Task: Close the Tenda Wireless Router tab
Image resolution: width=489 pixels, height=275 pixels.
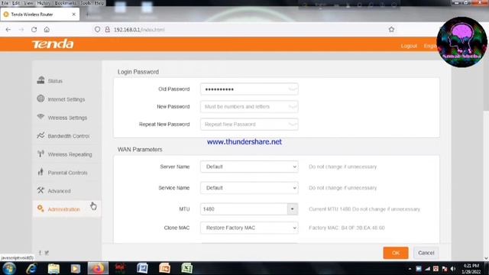Action: 73,15
